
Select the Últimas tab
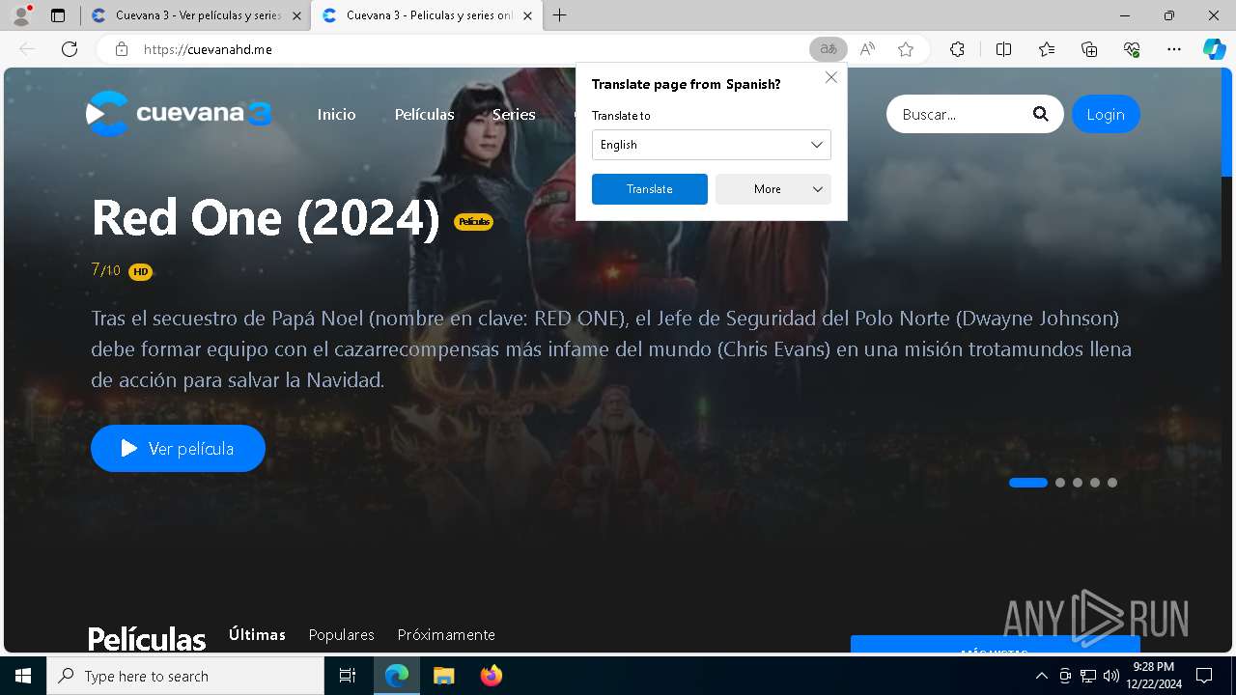257,634
